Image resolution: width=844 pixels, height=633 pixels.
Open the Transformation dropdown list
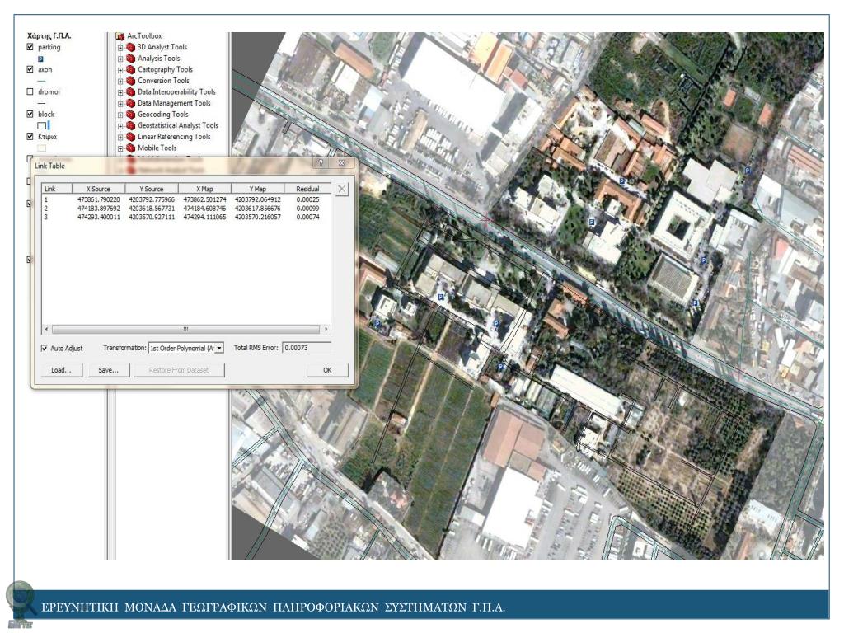tap(219, 349)
